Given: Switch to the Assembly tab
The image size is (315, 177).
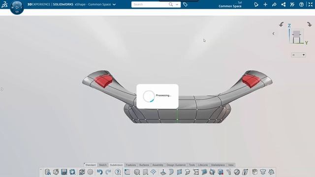Looking at the screenshot, I should pyautogui.click(x=157, y=165).
